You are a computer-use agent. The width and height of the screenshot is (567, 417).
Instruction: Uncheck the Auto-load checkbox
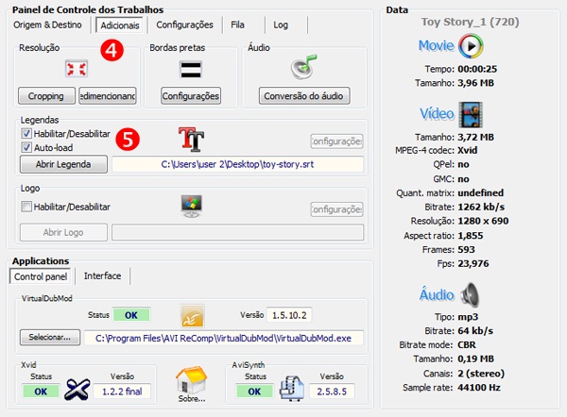(26, 147)
